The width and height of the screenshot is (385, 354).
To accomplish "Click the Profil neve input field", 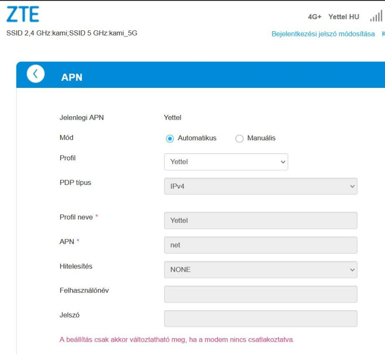I will click(260, 220).
